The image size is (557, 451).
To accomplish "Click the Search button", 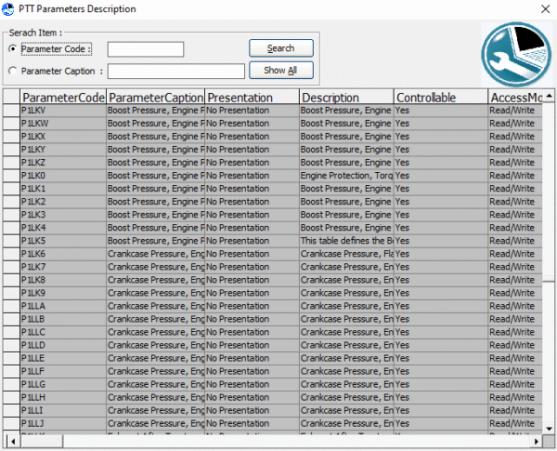I will click(x=281, y=48).
